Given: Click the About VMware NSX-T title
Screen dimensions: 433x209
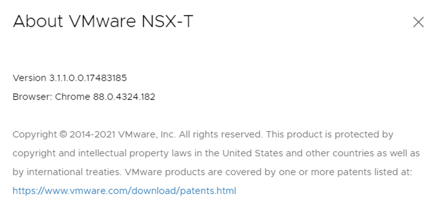Looking at the screenshot, I should pos(103,22).
